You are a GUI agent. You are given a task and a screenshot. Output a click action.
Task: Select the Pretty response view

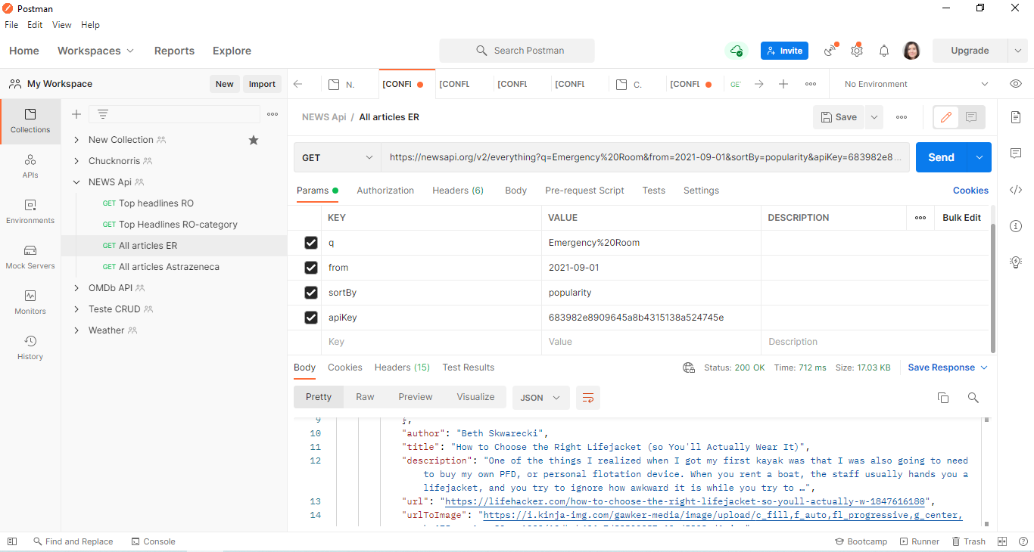coord(319,397)
